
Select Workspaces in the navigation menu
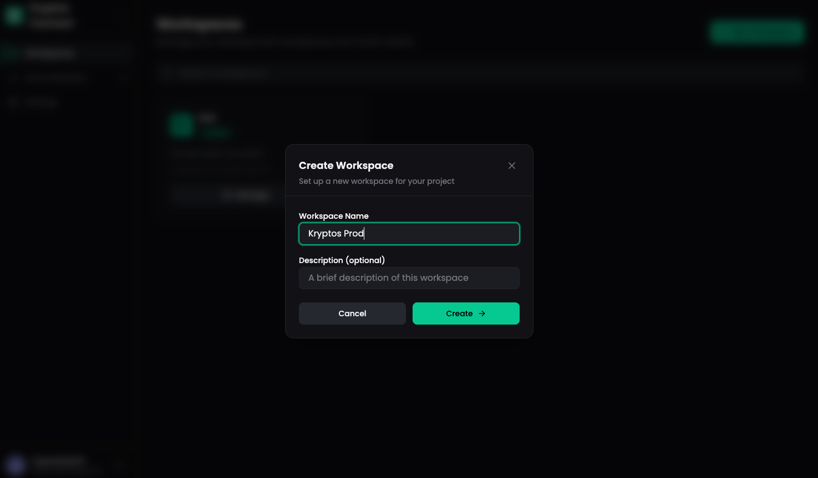coord(50,53)
